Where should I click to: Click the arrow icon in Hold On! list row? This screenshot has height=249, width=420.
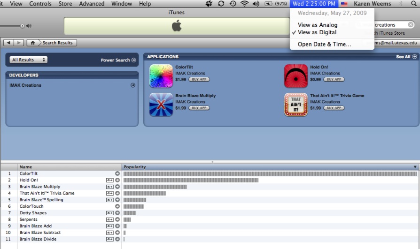[x=117, y=180]
